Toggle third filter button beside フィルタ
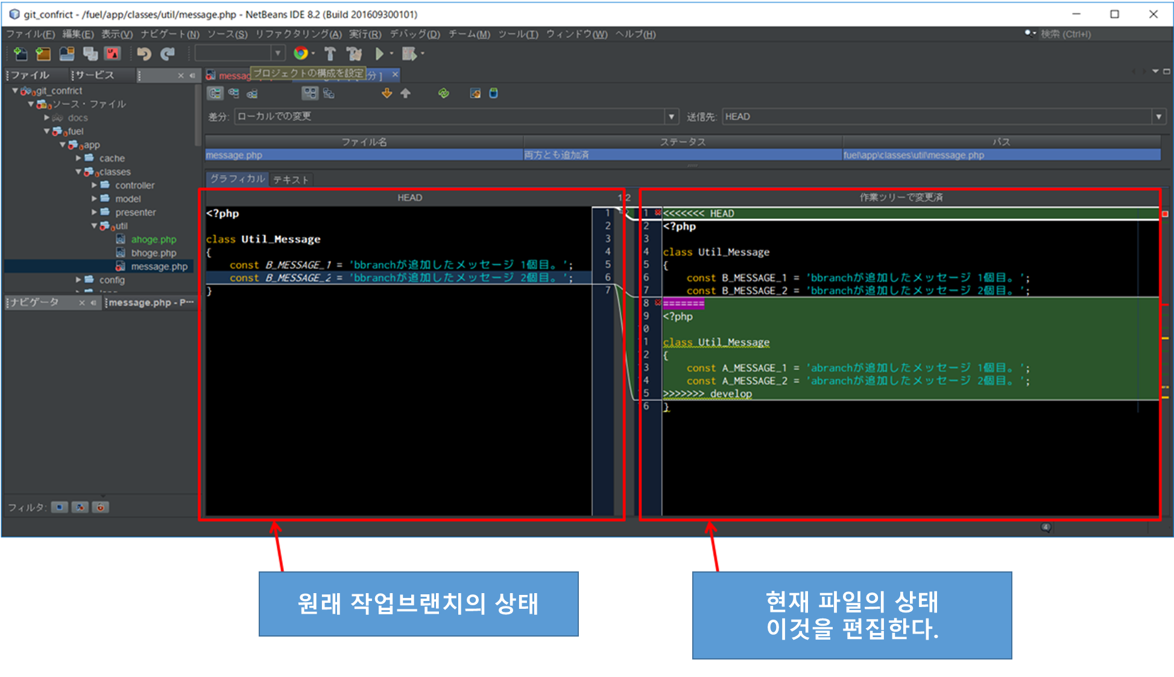 (101, 507)
